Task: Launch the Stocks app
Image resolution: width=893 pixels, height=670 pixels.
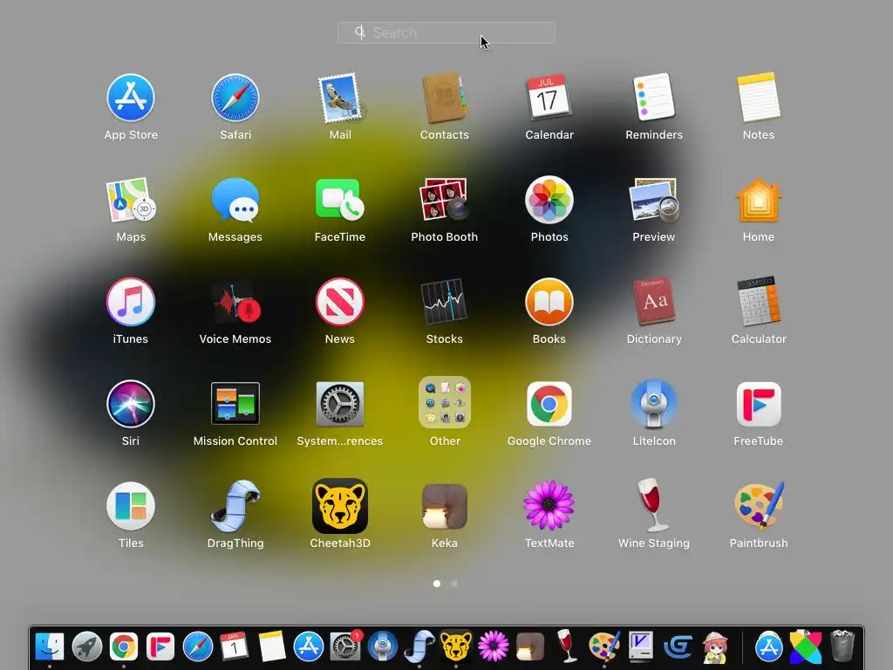Action: point(444,302)
